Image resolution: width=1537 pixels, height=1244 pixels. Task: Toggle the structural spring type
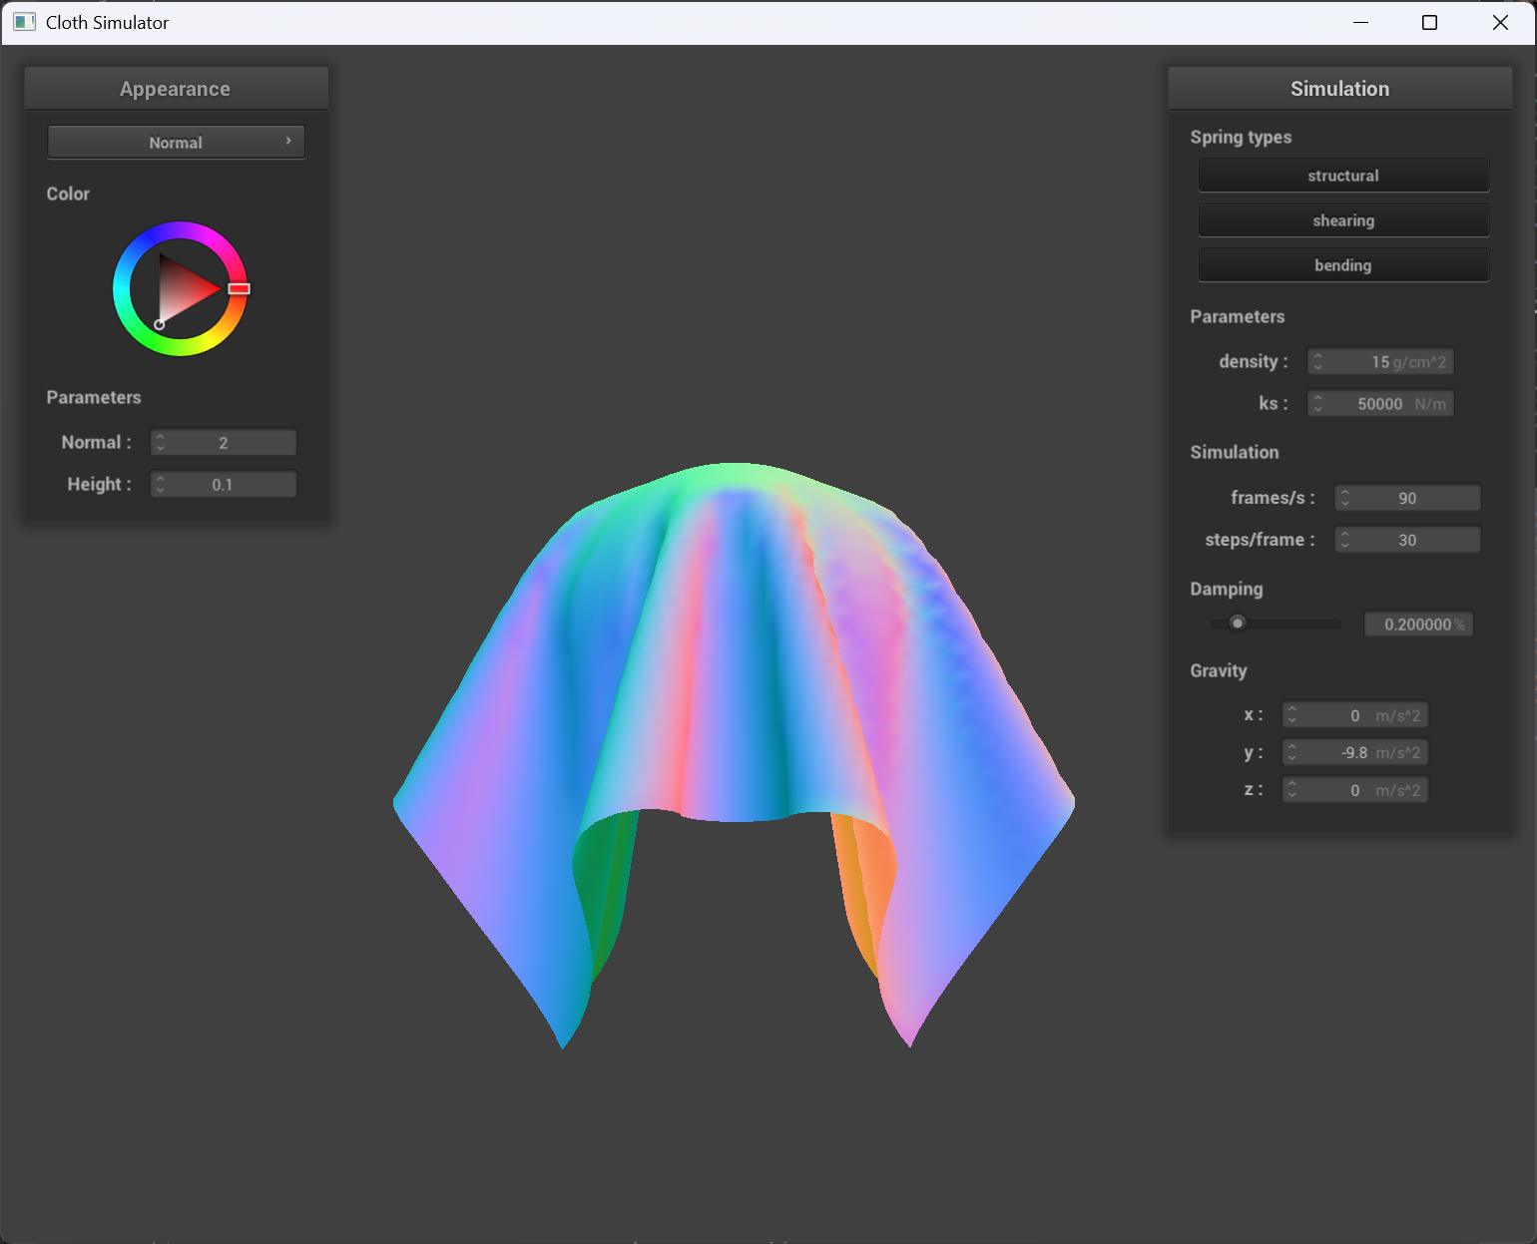(1343, 176)
